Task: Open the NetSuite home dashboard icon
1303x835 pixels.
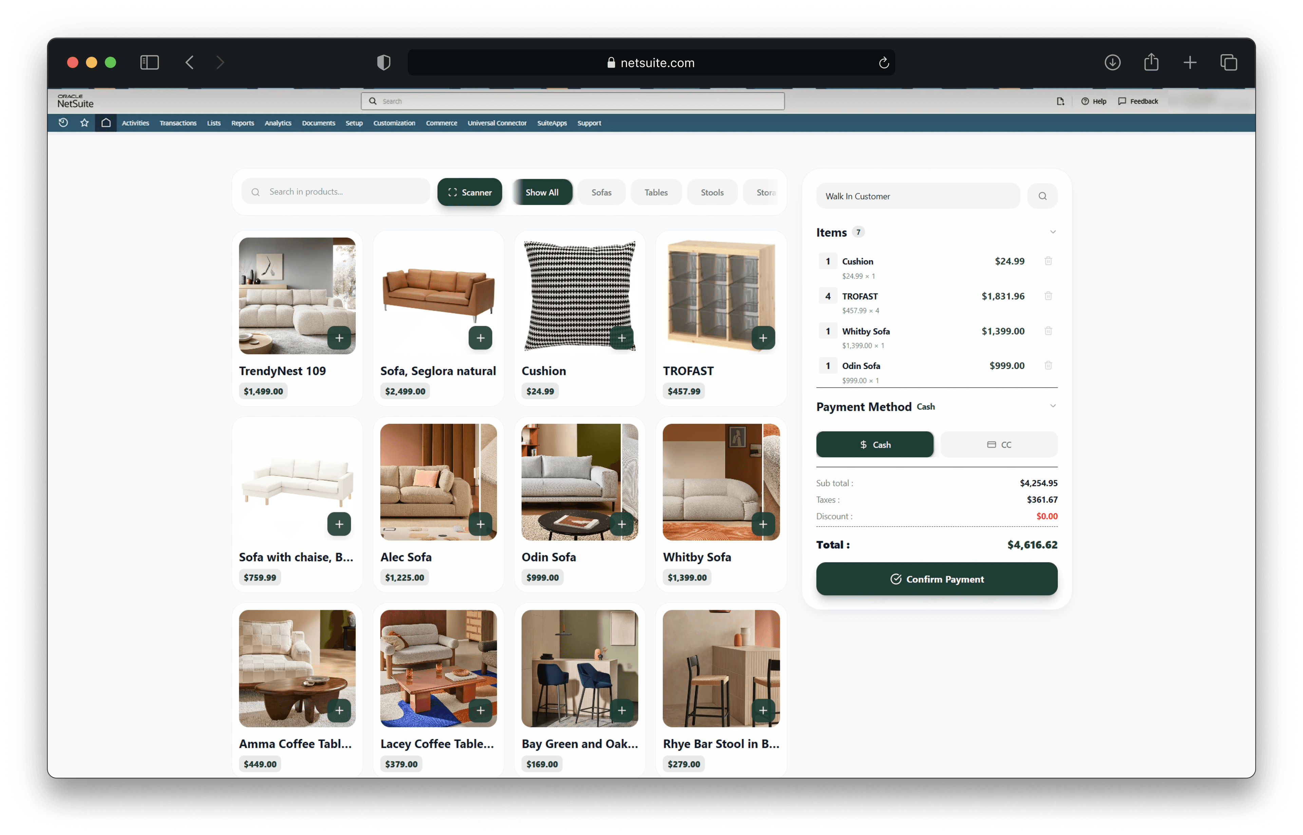Action: click(106, 123)
